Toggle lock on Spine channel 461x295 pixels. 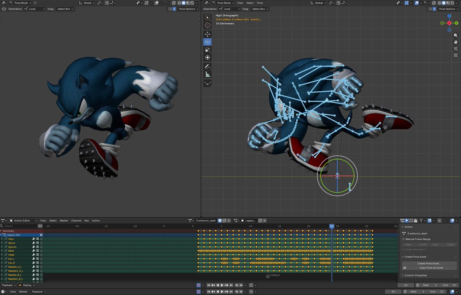coord(41,243)
